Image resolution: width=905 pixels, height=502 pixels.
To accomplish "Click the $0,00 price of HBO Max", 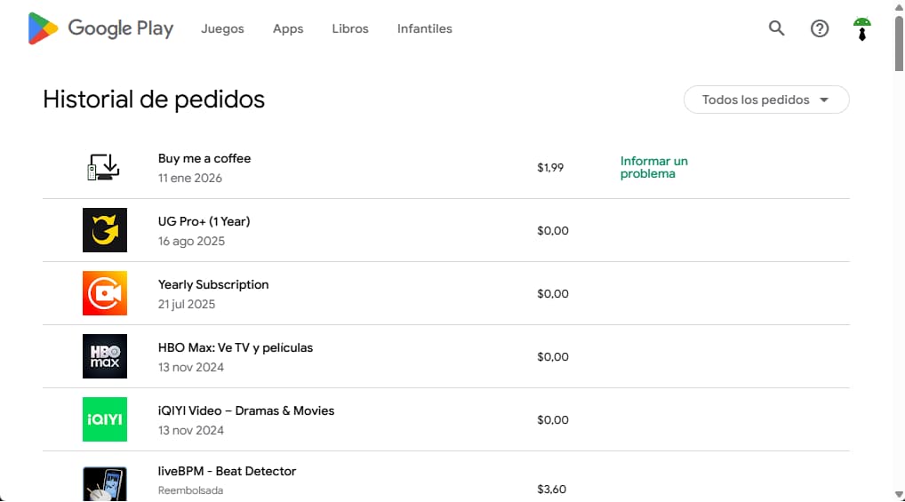I will 552,357.
